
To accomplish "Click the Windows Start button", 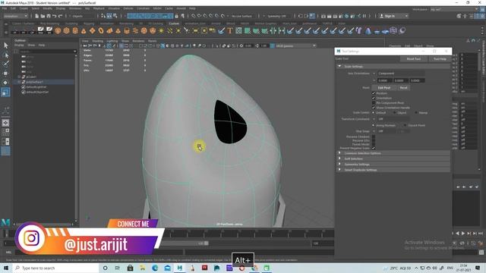I will coord(5,268).
